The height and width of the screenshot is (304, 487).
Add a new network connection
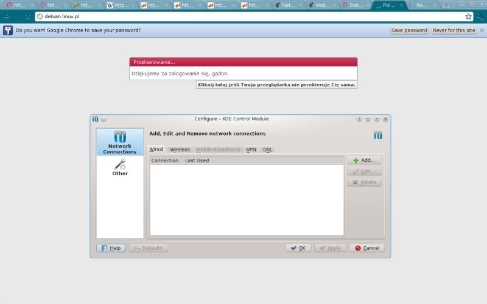pyautogui.click(x=364, y=161)
